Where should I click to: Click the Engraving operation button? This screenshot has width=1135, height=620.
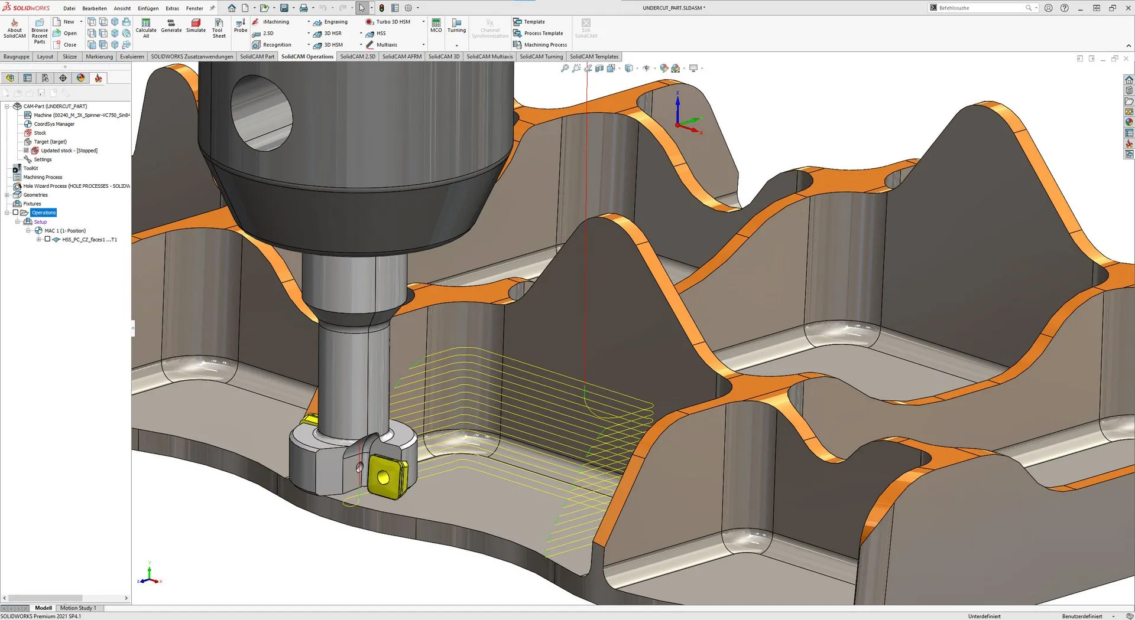[x=330, y=22]
